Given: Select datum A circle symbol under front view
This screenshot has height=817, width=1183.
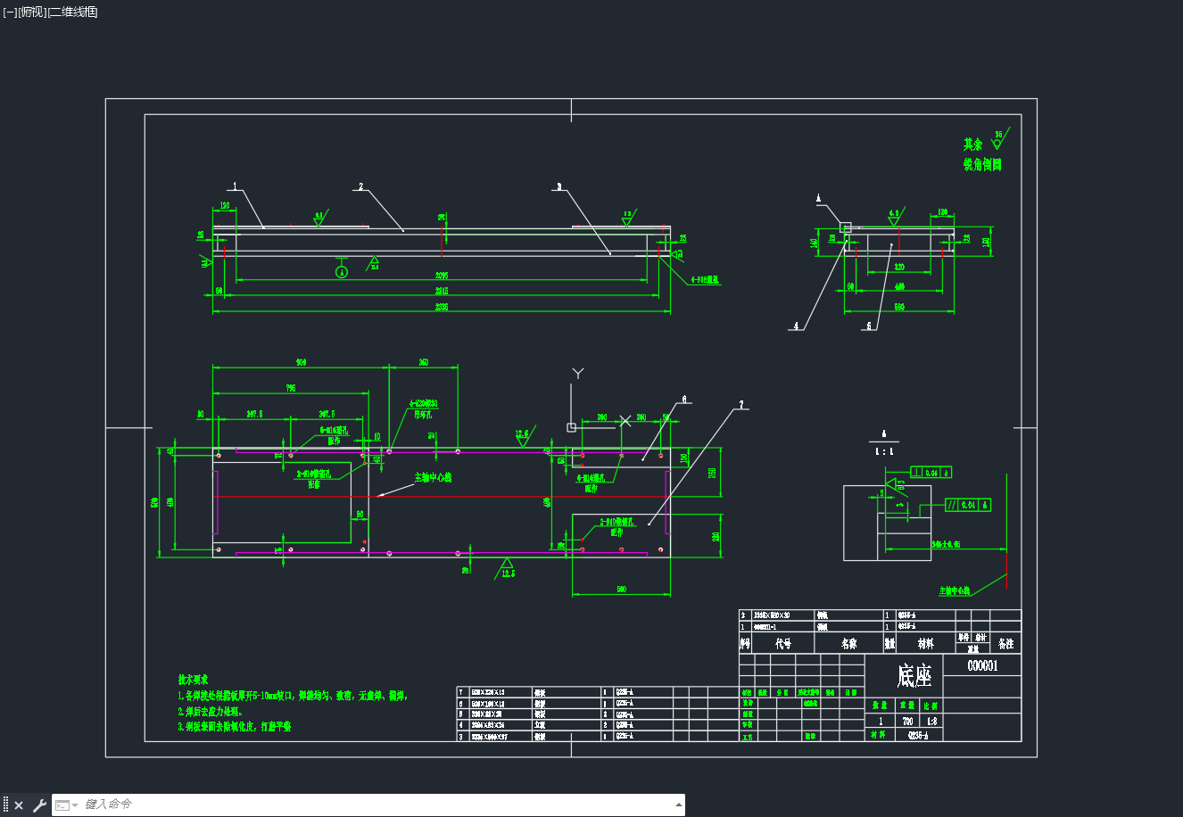Looking at the screenshot, I should click(x=341, y=271).
